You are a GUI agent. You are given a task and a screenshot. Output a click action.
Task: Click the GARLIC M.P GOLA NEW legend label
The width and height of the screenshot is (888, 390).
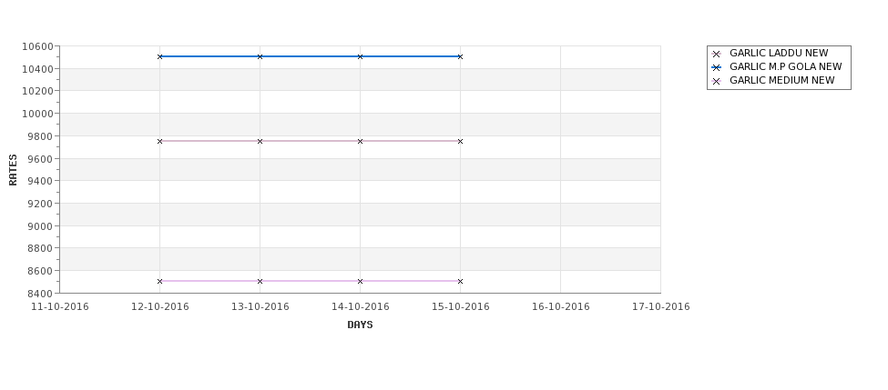(x=785, y=66)
